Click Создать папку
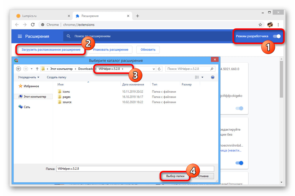 tap(56, 77)
